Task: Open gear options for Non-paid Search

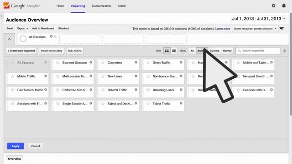Action: point(271,76)
